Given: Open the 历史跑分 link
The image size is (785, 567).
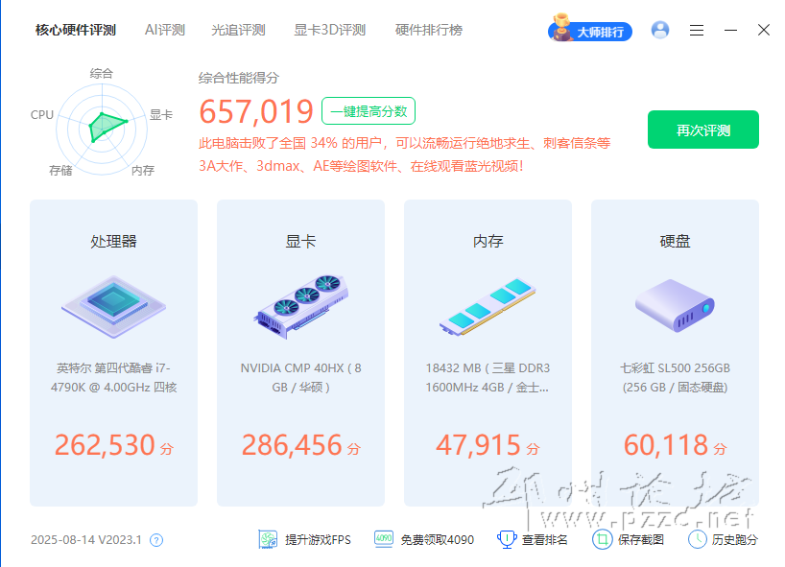Looking at the screenshot, I should (735, 540).
